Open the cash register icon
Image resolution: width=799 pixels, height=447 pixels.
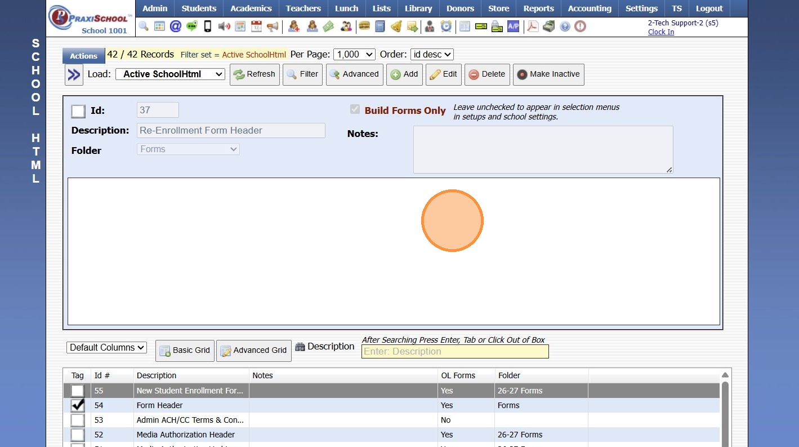549,26
